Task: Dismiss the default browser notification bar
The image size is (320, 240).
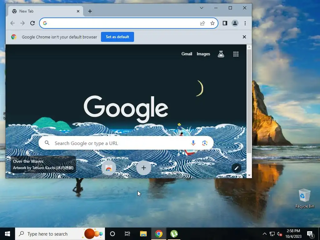Action: [244, 37]
